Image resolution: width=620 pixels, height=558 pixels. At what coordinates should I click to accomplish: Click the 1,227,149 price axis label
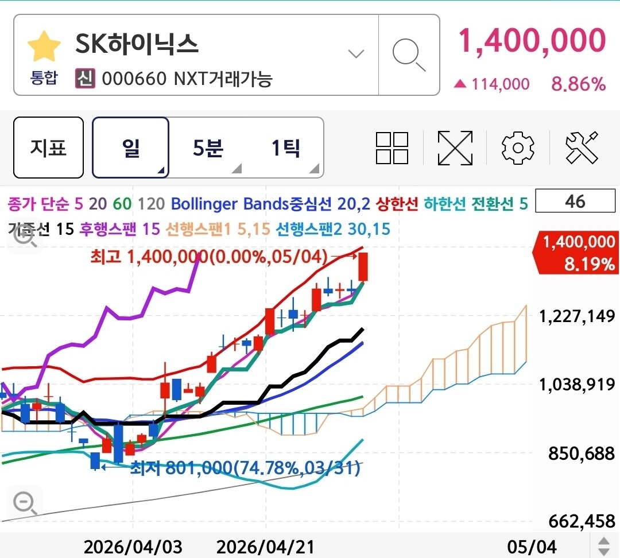point(577,316)
